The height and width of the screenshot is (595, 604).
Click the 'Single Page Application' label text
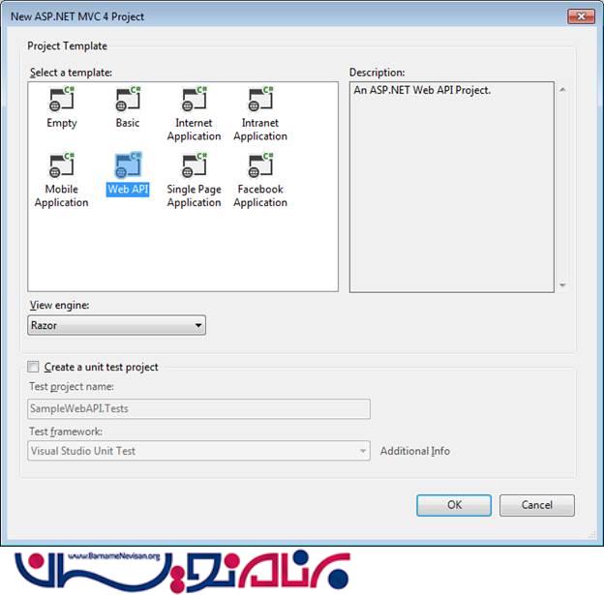pyautogui.click(x=195, y=195)
